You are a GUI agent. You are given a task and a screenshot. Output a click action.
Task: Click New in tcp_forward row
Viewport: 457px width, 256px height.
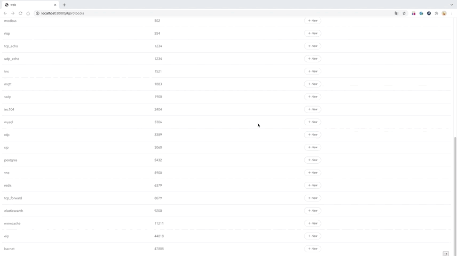pyautogui.click(x=312, y=198)
